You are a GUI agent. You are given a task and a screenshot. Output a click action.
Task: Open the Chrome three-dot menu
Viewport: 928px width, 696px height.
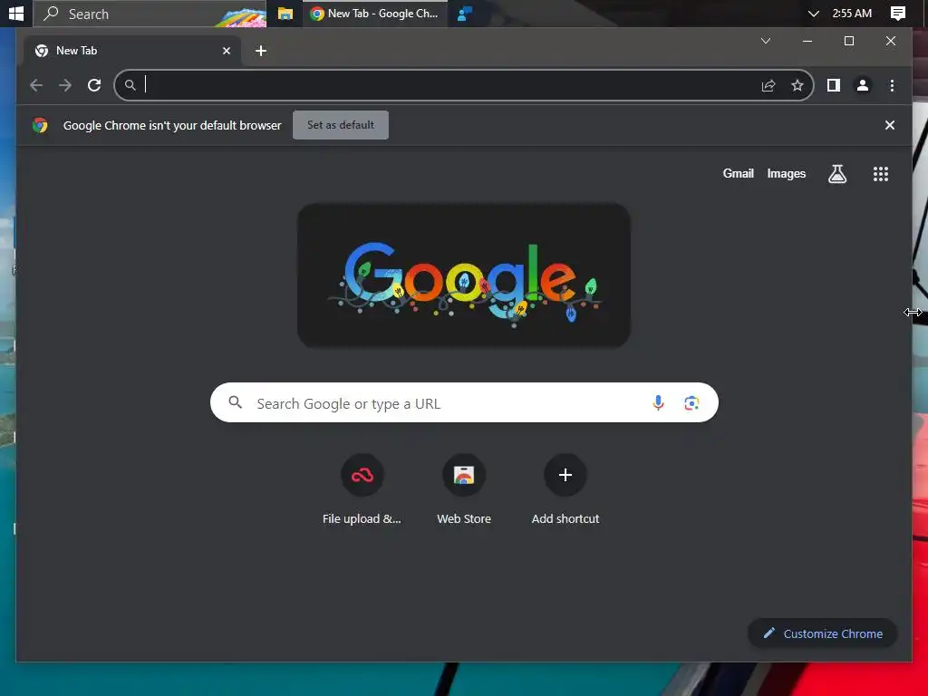pos(892,85)
